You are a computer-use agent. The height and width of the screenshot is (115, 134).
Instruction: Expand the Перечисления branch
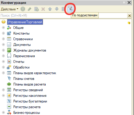tap(3, 56)
